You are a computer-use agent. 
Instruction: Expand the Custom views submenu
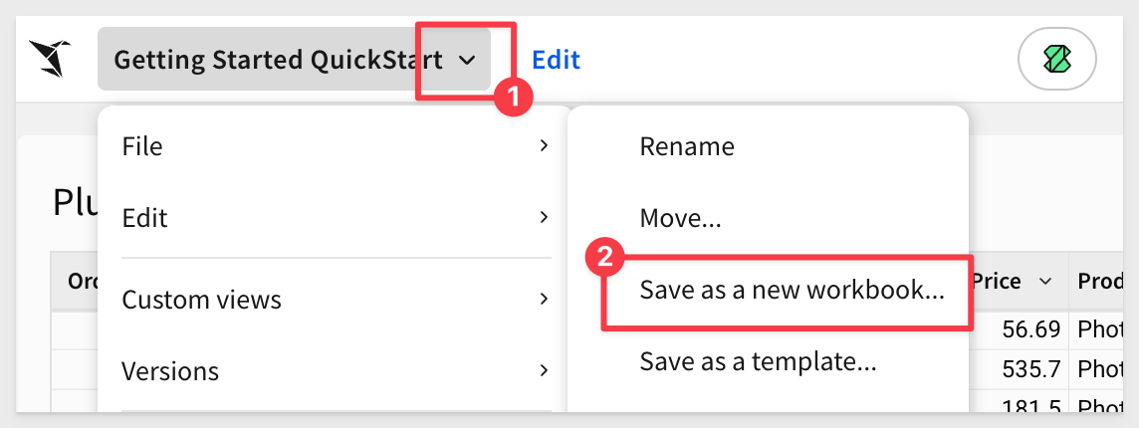pyautogui.click(x=335, y=299)
